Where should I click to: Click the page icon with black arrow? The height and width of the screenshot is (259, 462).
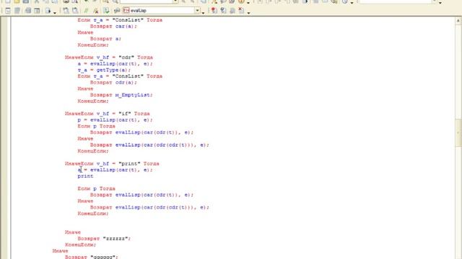pyautogui.click(x=48, y=11)
